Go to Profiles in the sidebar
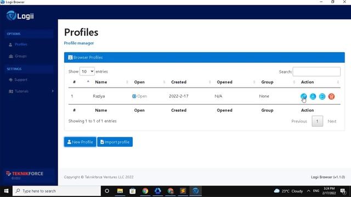 21,44
